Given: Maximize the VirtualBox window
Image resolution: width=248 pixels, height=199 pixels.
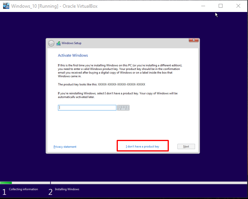Looking at the screenshot, I should point(221,6).
